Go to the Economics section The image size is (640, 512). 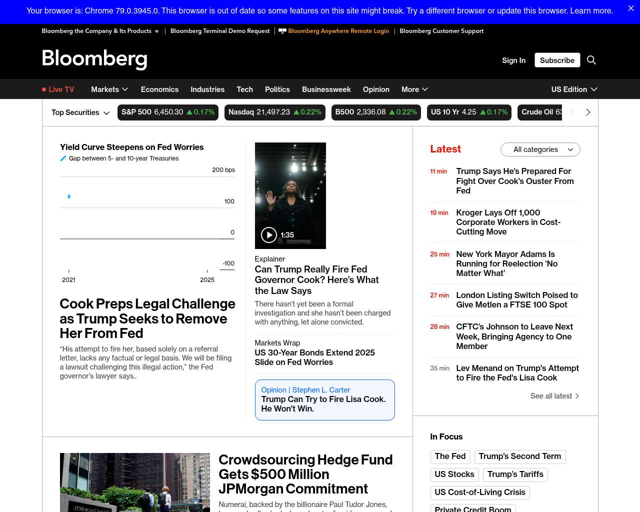159,89
